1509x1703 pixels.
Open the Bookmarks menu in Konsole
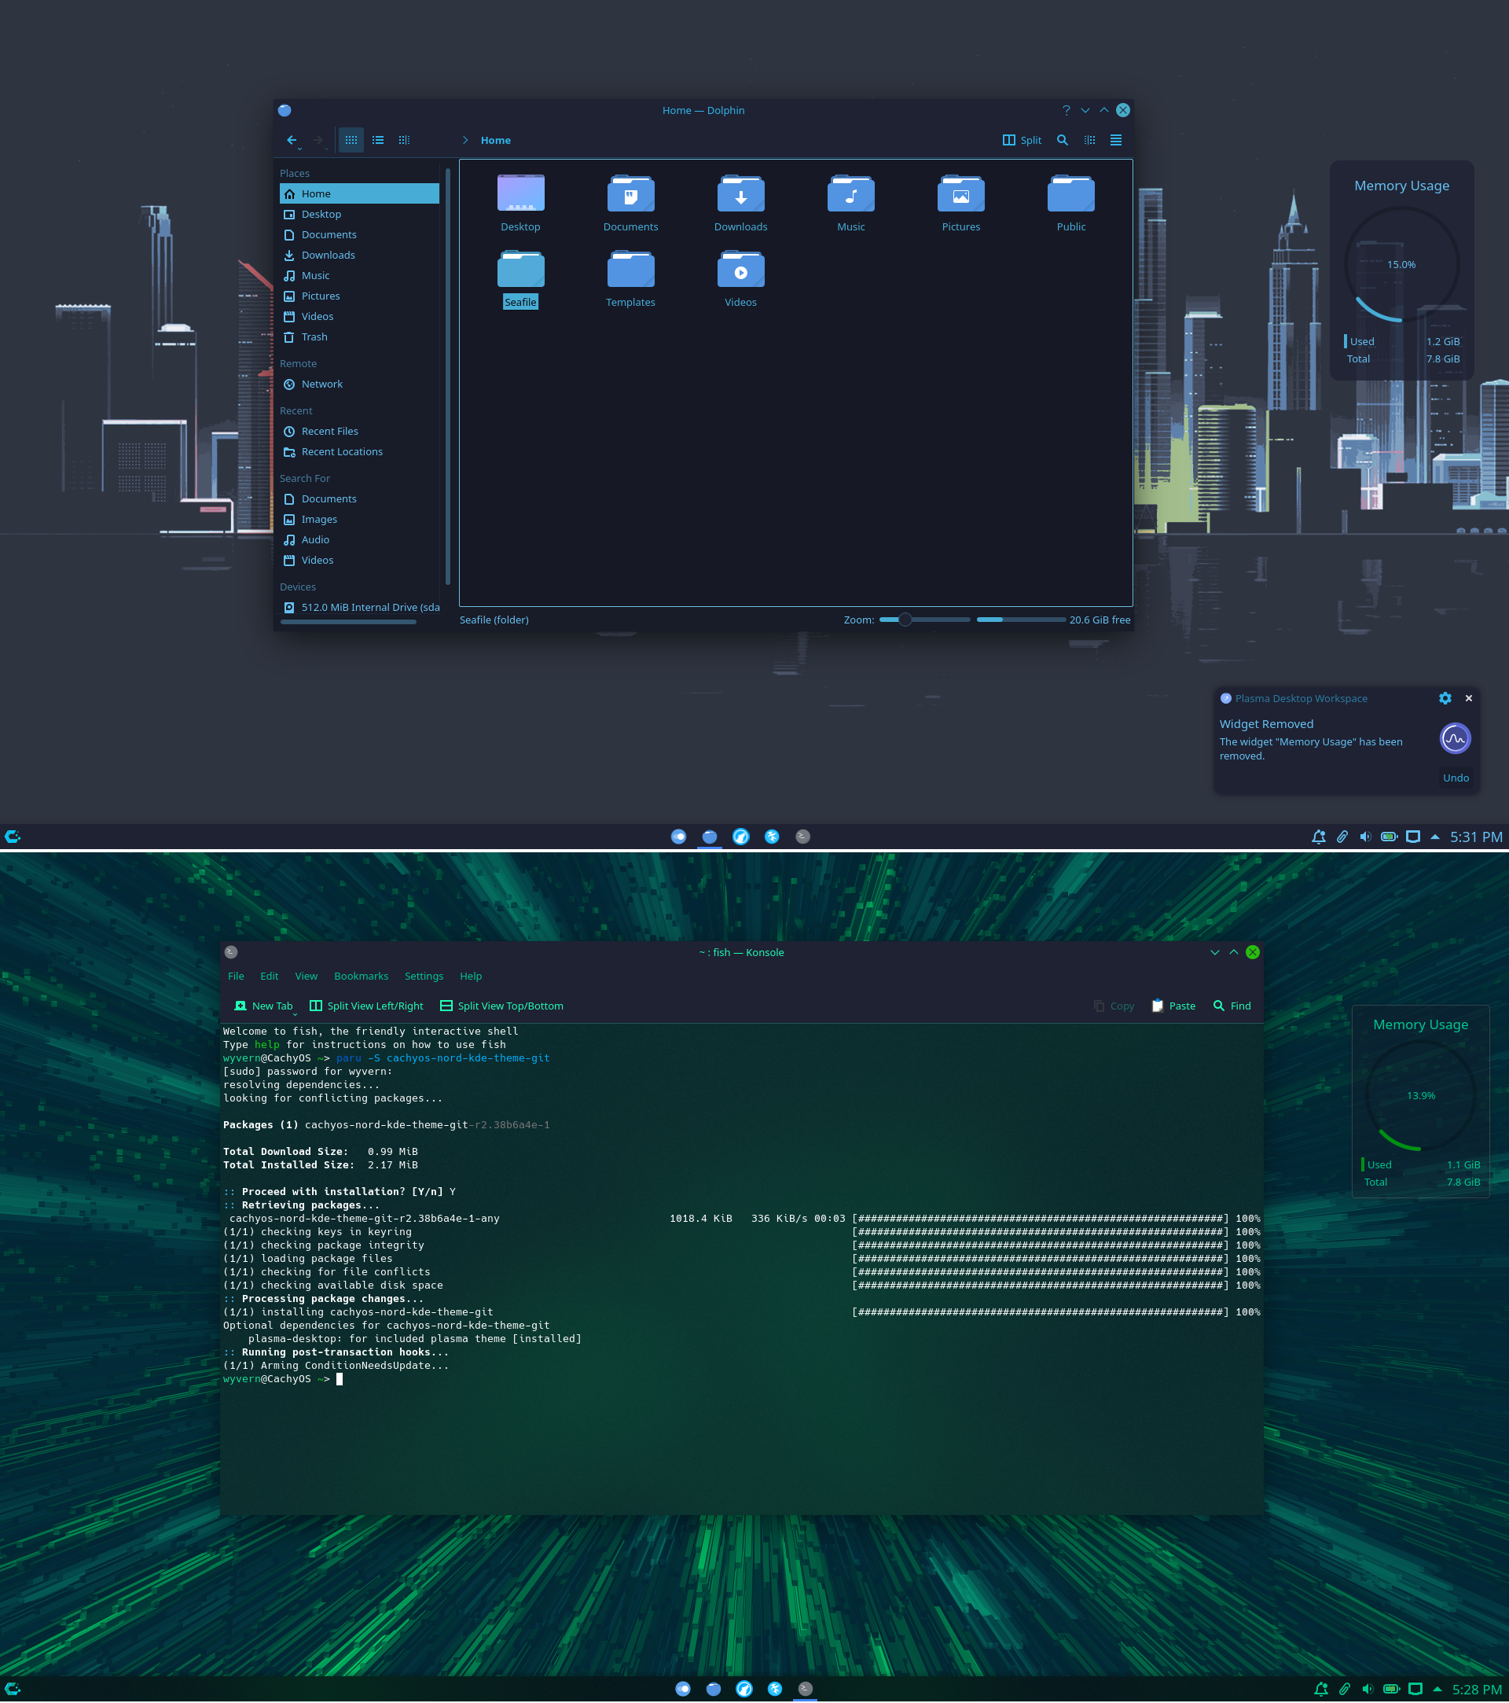tap(361, 976)
